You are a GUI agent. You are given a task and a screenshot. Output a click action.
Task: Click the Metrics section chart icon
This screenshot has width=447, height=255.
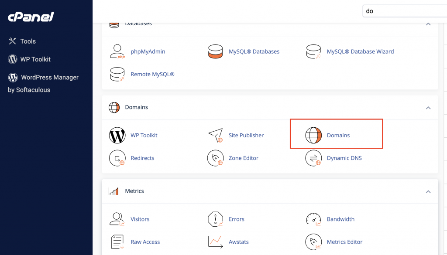click(114, 191)
